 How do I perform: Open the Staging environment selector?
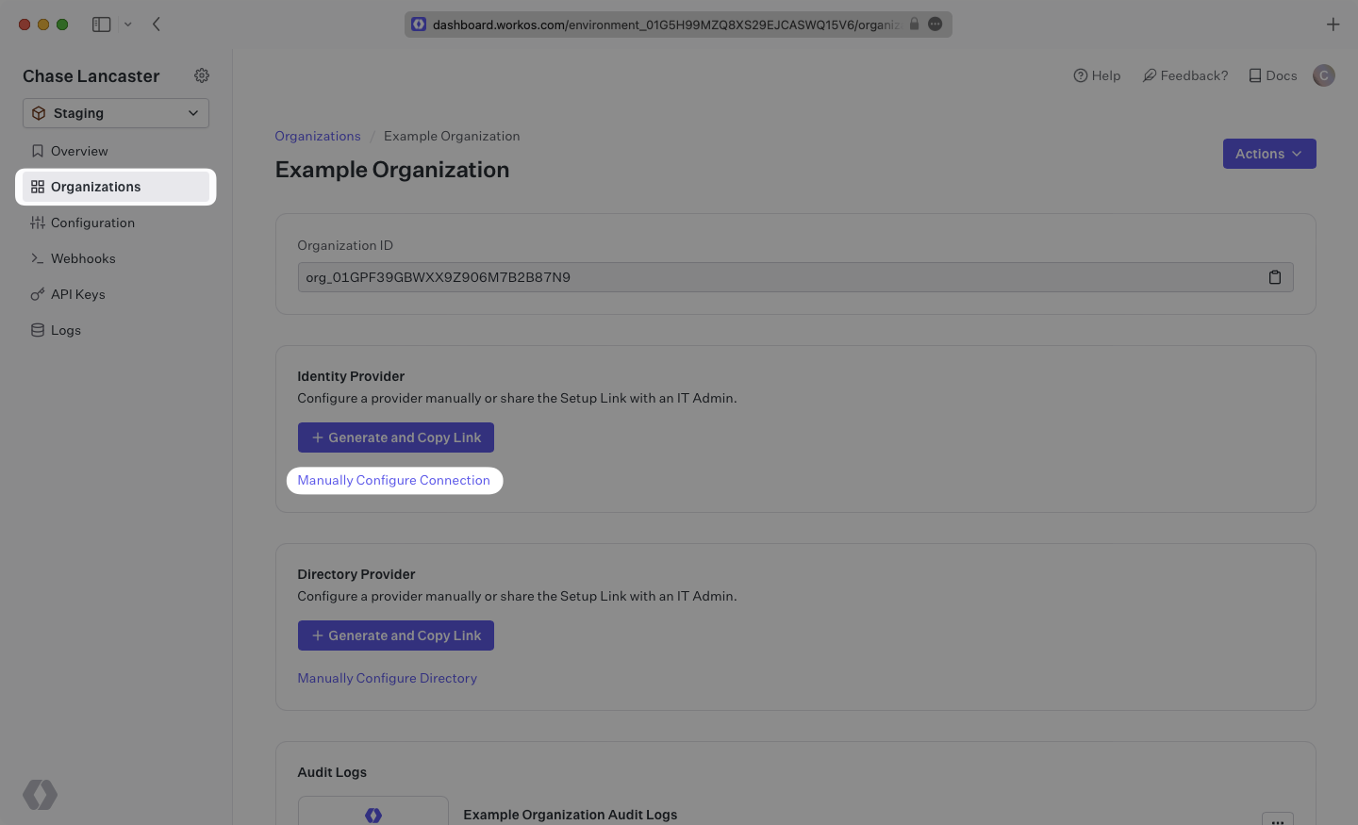115,112
